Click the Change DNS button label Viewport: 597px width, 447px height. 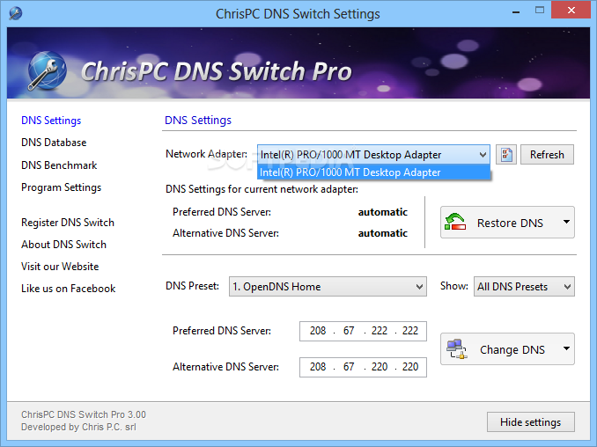512,349
